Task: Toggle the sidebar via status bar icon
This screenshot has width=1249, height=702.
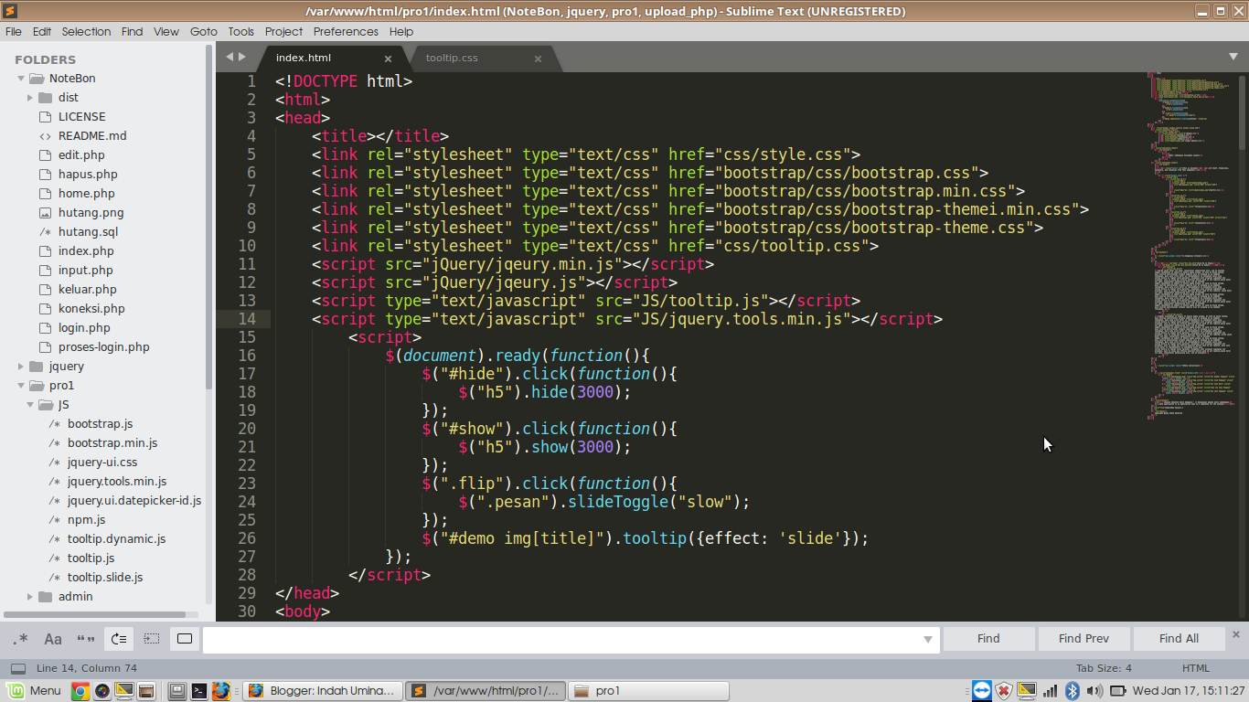Action: 18,668
